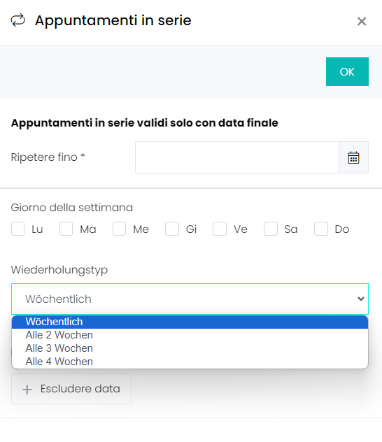
Task: Check the Gi weekday box
Action: (x=172, y=229)
